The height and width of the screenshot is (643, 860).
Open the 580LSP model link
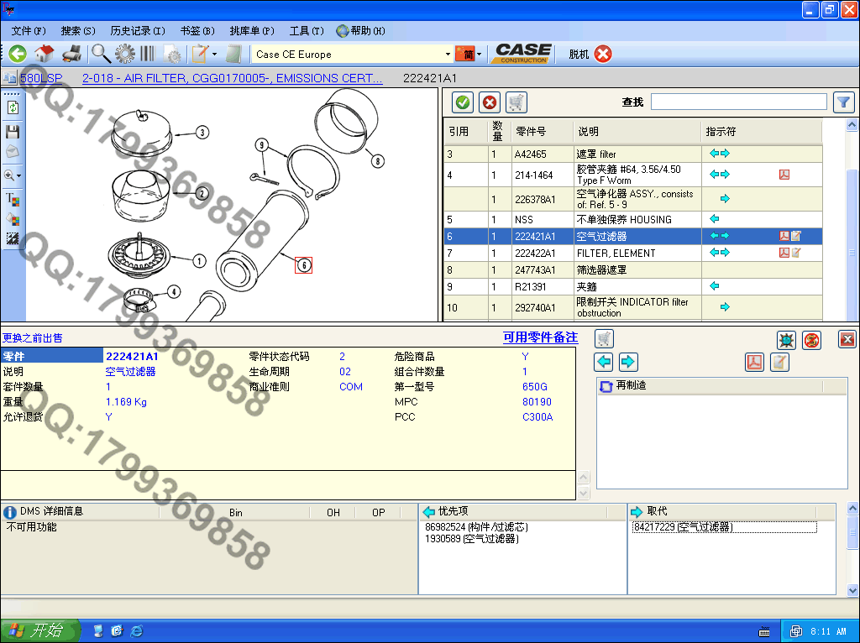tap(41, 78)
